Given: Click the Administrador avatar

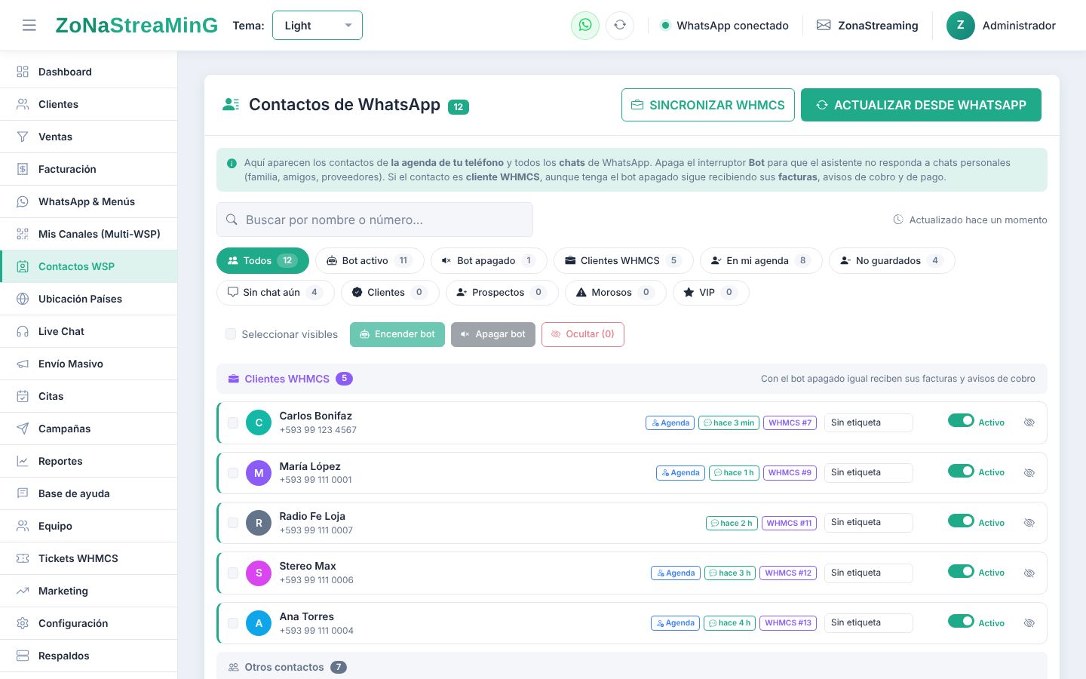Looking at the screenshot, I should click(961, 26).
